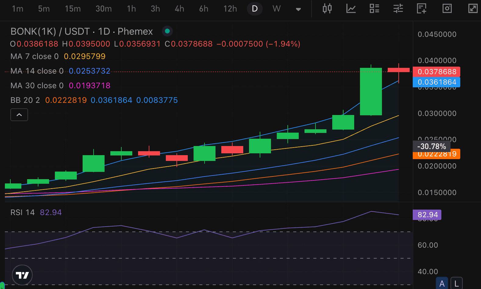Click the green market status dot
Image resolution: width=481 pixels, height=289 pixels.
coord(167,31)
